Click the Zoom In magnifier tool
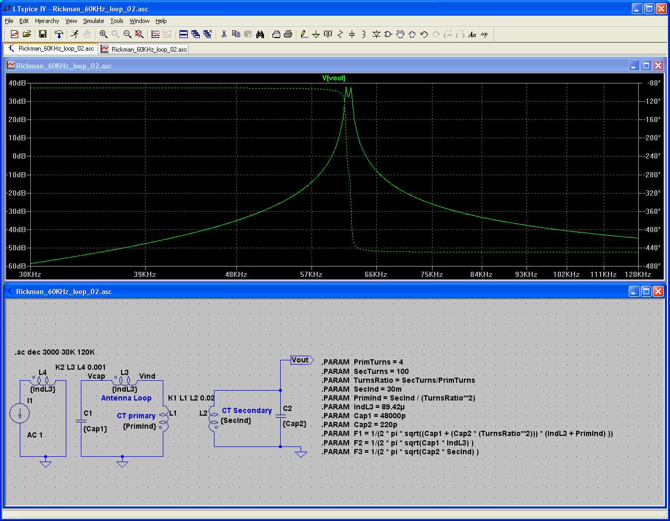The height and width of the screenshot is (521, 670). point(103,34)
